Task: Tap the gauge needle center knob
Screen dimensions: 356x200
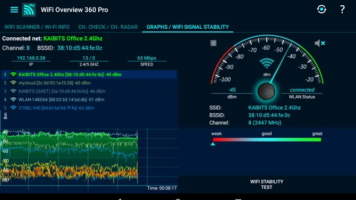Action: [266, 91]
